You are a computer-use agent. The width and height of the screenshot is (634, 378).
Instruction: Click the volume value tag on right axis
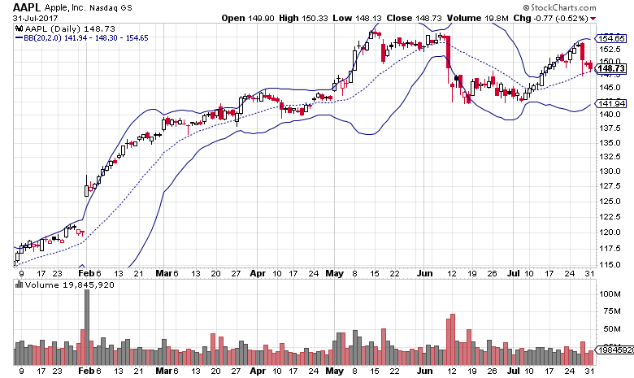[613, 351]
